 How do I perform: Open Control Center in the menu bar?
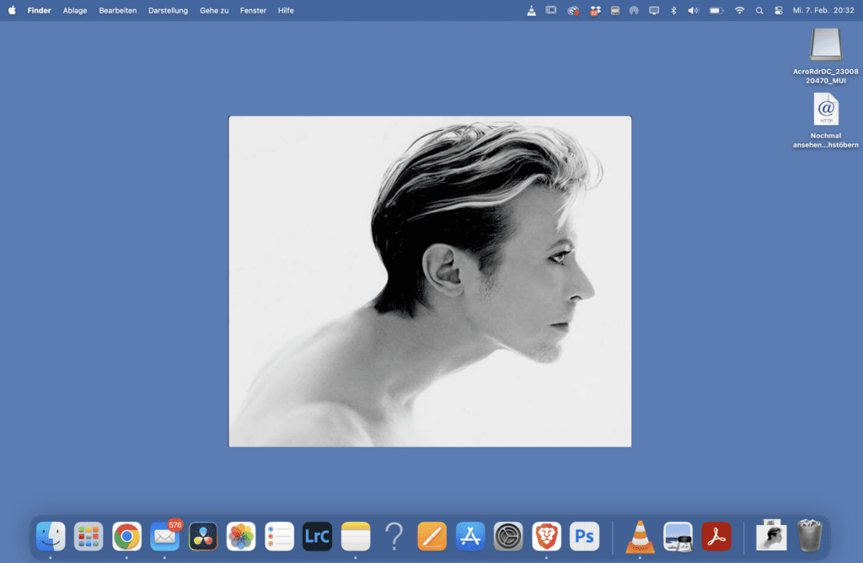coord(778,11)
